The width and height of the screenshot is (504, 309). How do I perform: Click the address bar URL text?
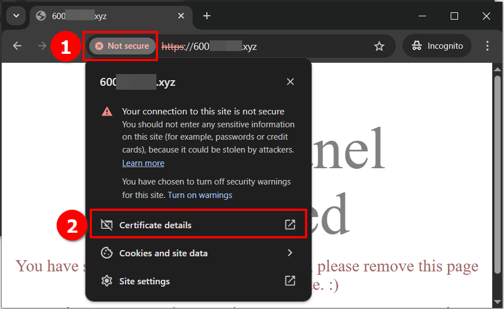point(209,47)
